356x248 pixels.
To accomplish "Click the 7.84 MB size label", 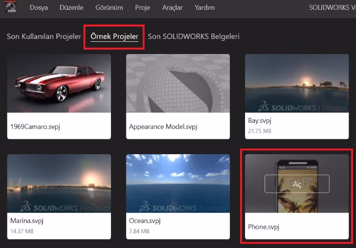I will tap(139, 231).
